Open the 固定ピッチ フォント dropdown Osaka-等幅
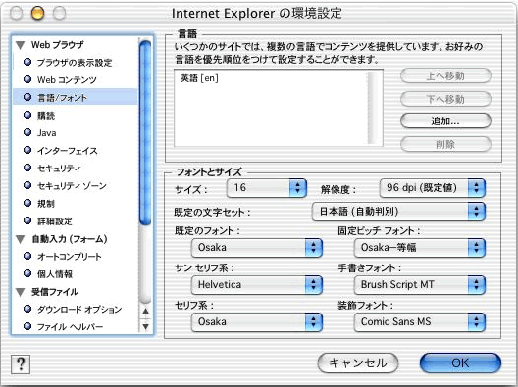This screenshot has height=387, width=518. click(x=420, y=248)
